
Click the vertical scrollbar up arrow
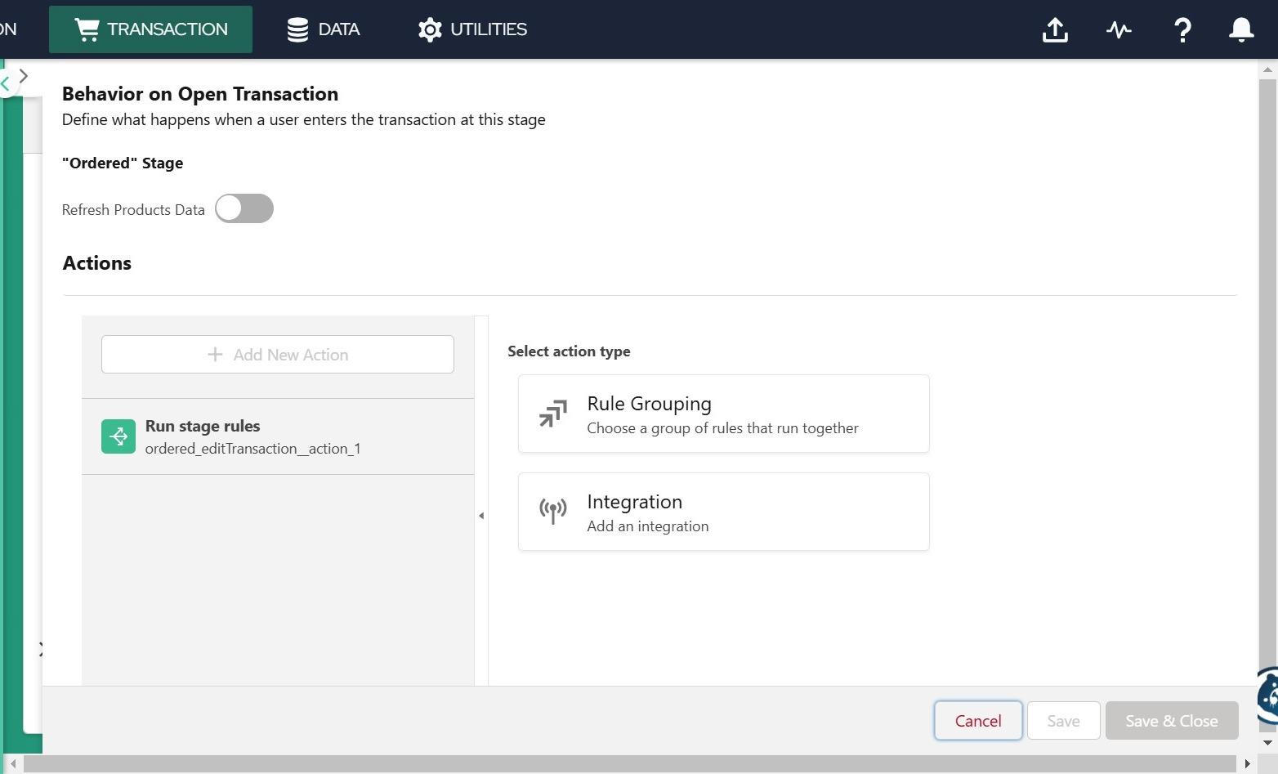click(x=1267, y=69)
